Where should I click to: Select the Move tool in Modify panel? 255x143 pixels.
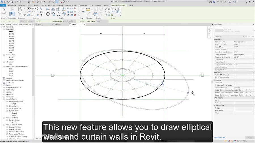48,14
